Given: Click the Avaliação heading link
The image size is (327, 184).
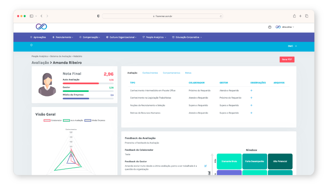Looking at the screenshot, I should pyautogui.click(x=40, y=62).
